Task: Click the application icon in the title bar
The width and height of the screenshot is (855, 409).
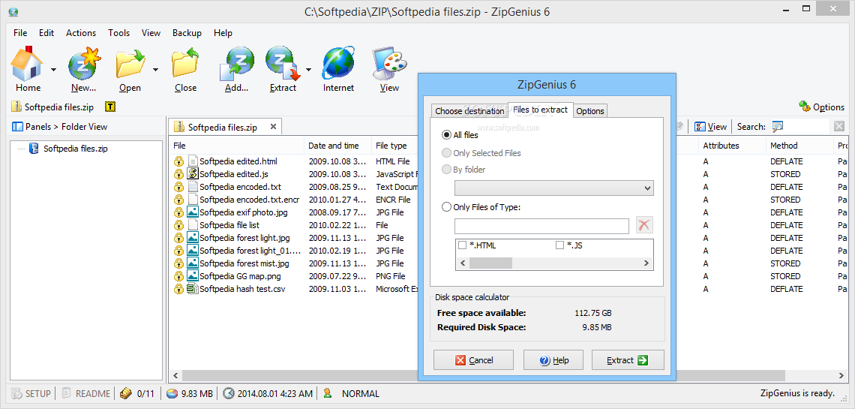Action: click(x=13, y=11)
